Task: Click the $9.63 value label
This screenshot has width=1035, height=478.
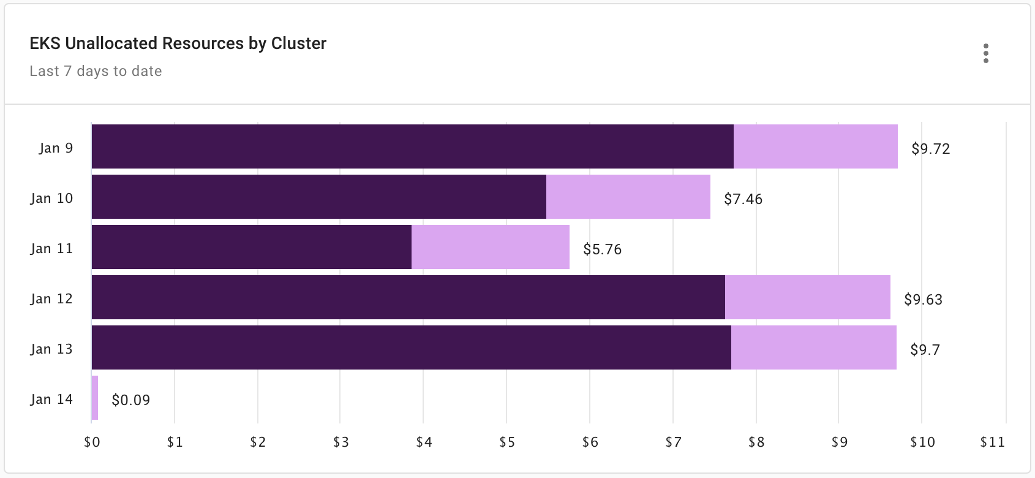Action: pyautogui.click(x=923, y=300)
